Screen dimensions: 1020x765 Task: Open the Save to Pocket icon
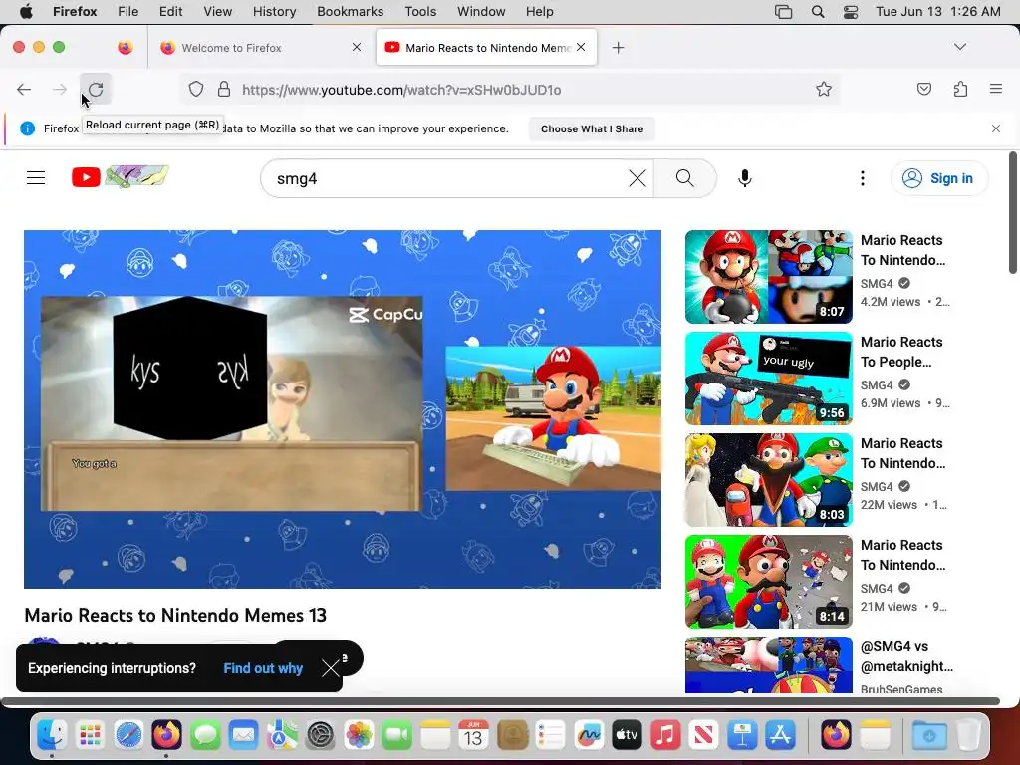923,89
